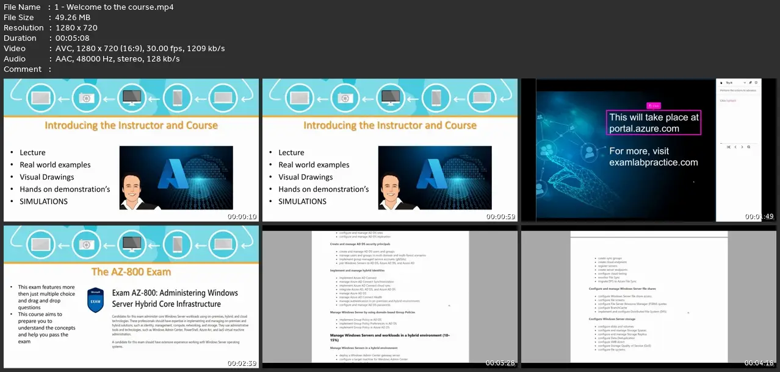
Task: Click the blue Microsoft EXAM badge icon
Action: pyautogui.click(x=96, y=300)
